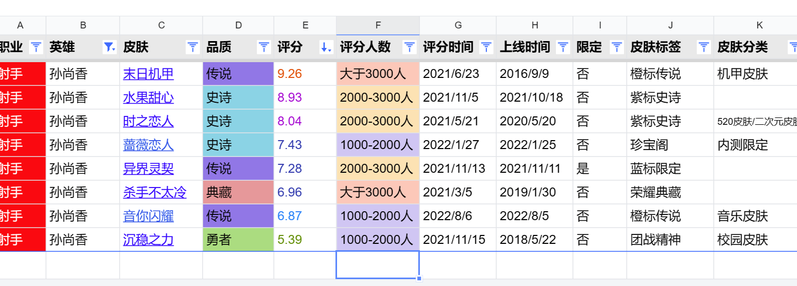Open the 异界灵契 skin link
The image size is (797, 286).
pos(148,169)
